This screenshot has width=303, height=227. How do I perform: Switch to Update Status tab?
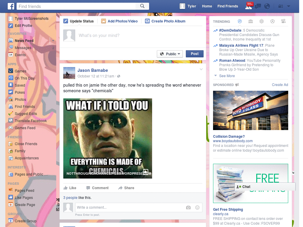(x=79, y=21)
